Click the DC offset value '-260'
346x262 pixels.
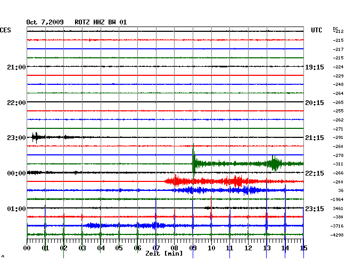(x=338, y=146)
